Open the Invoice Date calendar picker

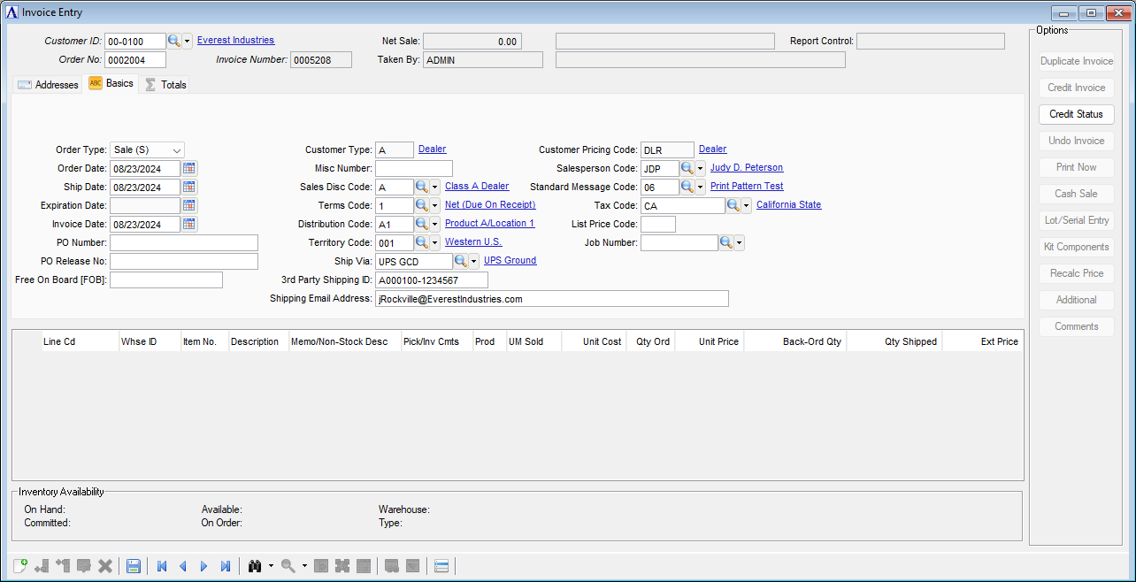click(189, 224)
